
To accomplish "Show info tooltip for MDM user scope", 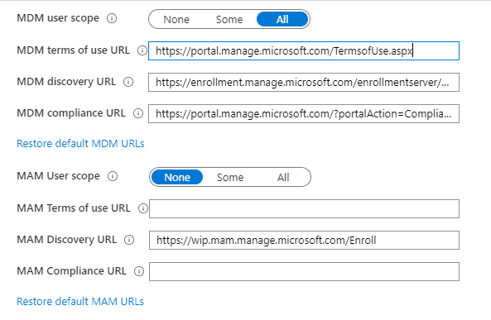I will coord(112,18).
